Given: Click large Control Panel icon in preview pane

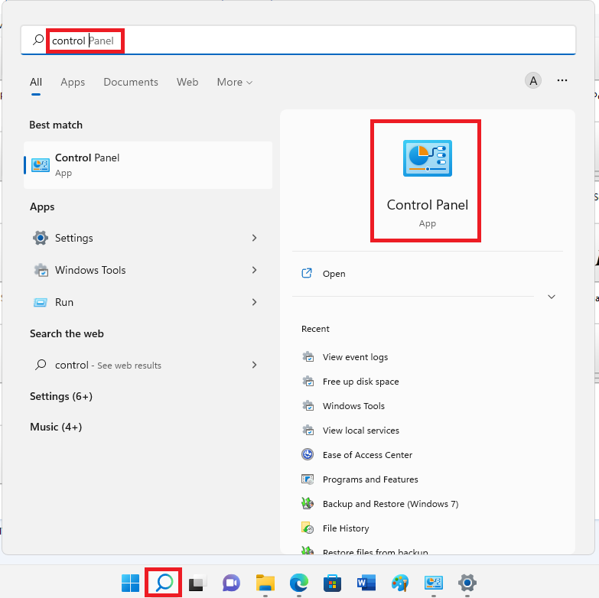Looking at the screenshot, I should point(428,158).
